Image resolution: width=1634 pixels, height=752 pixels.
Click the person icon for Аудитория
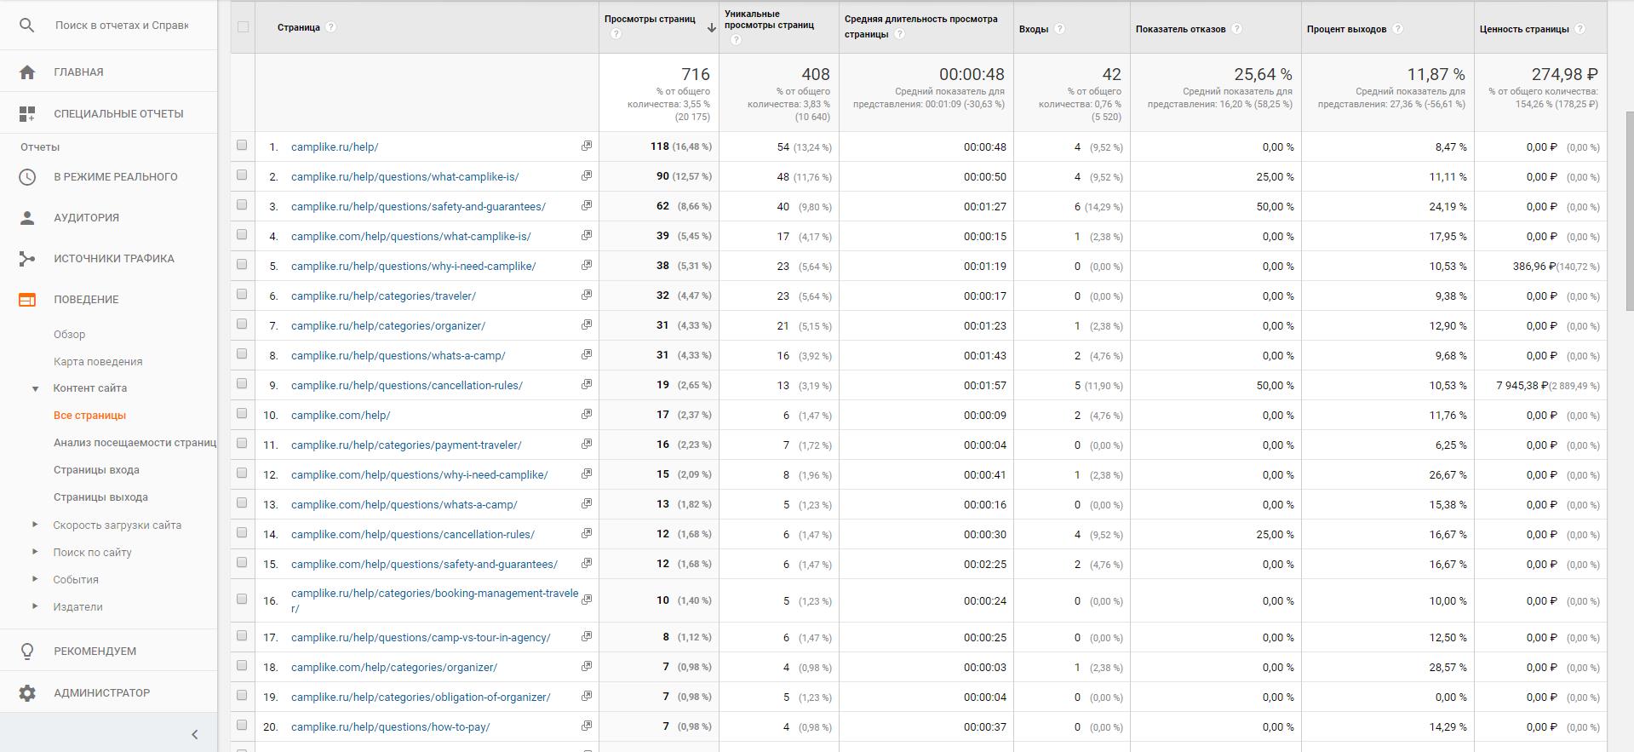(x=27, y=218)
